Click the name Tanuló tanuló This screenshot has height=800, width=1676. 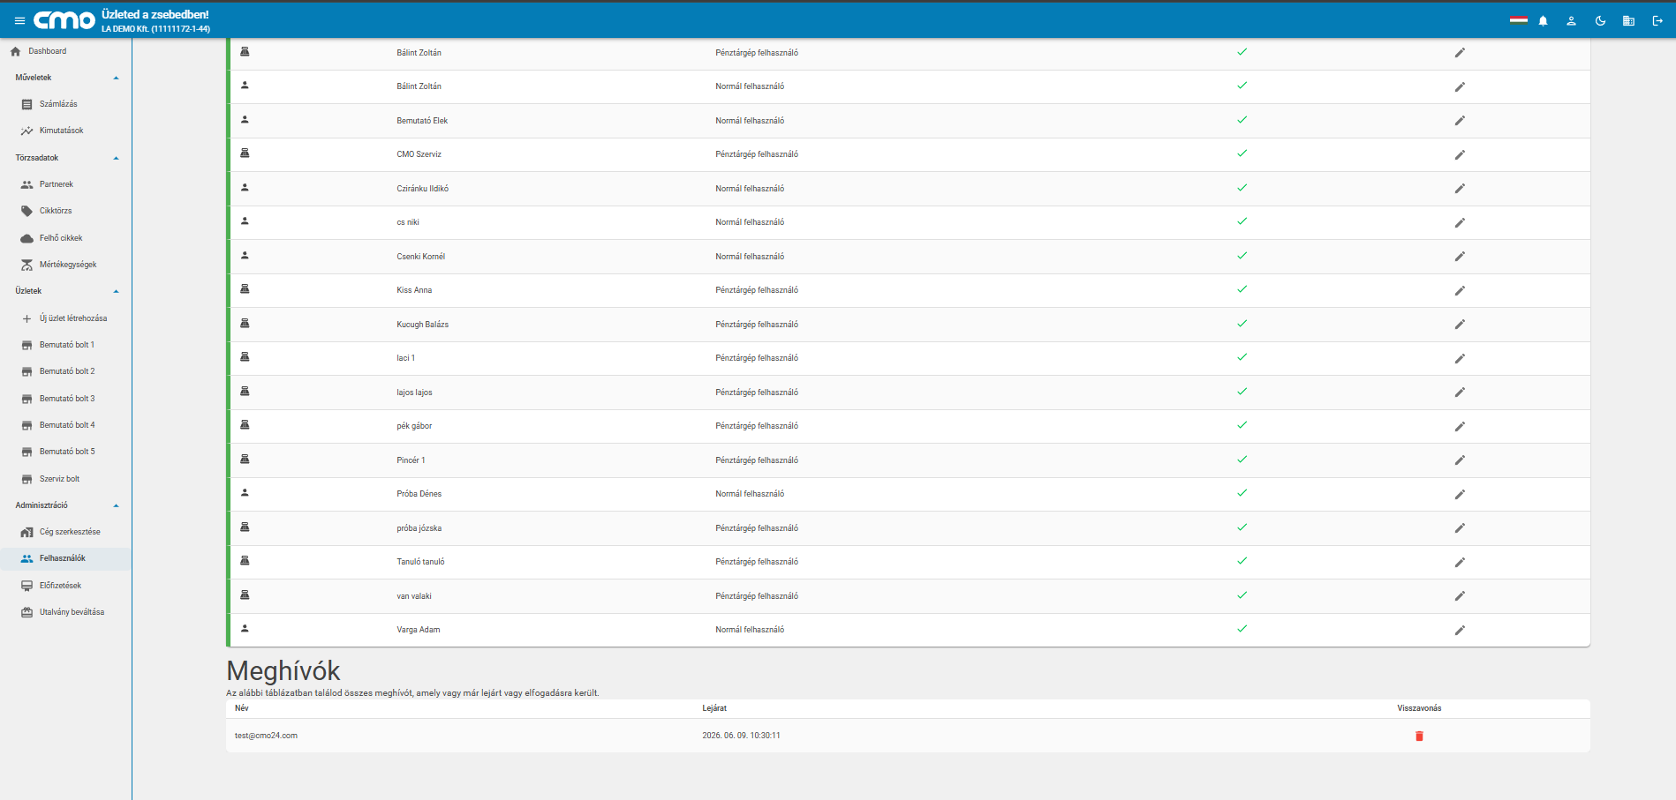(420, 562)
